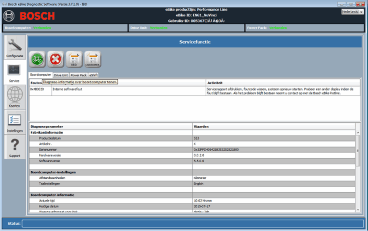368x231 pixels.
Task: Click the diagnostics table scrollbar thumb
Action: 358,151
